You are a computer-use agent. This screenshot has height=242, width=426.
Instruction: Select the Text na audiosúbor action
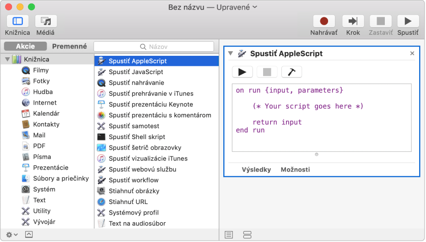pos(156,224)
